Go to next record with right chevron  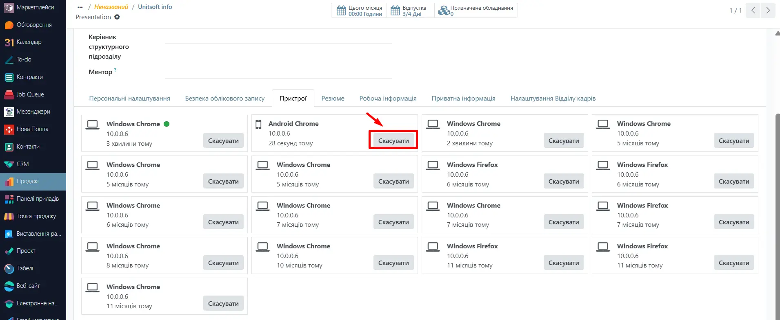pos(768,11)
